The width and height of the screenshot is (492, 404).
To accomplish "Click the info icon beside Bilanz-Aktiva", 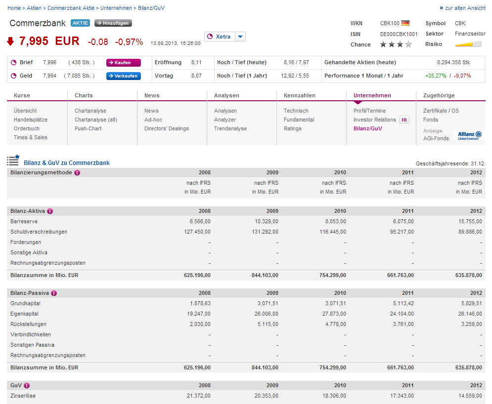I will click(x=50, y=211).
